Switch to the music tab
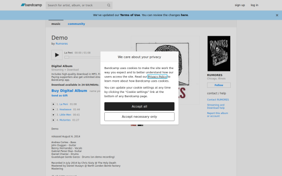Screen dimensions: 282x176 pyautogui.click(x=56, y=24)
